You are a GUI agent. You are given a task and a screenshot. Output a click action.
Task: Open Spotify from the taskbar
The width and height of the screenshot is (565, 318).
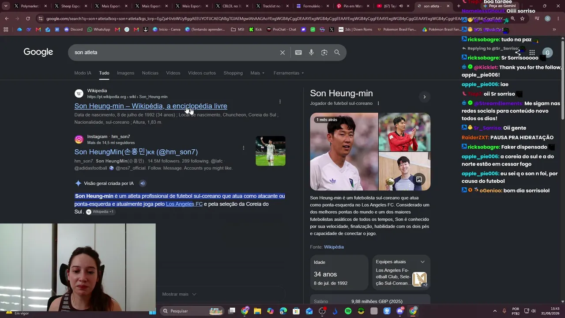tap(348, 311)
